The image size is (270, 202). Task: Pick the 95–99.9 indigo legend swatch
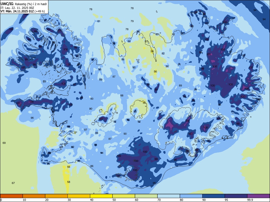(x=236, y=196)
